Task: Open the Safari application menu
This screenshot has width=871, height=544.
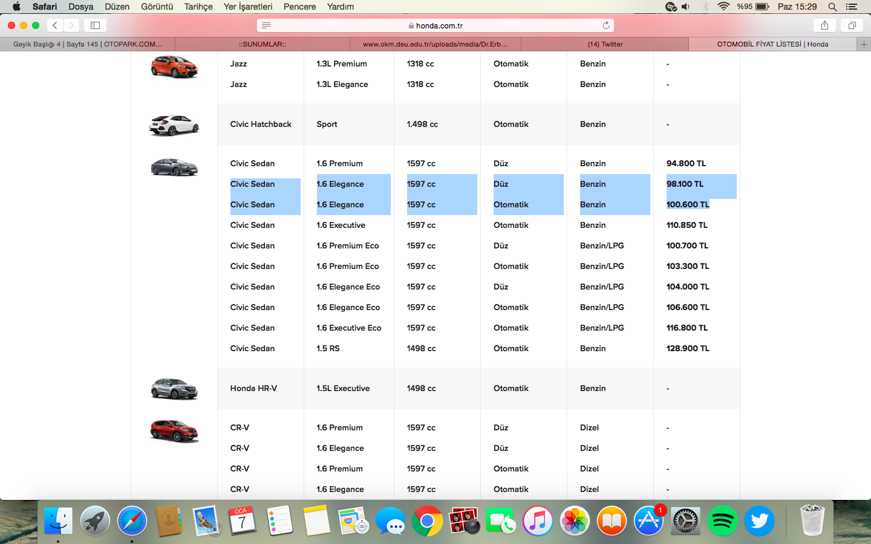Action: point(45,7)
